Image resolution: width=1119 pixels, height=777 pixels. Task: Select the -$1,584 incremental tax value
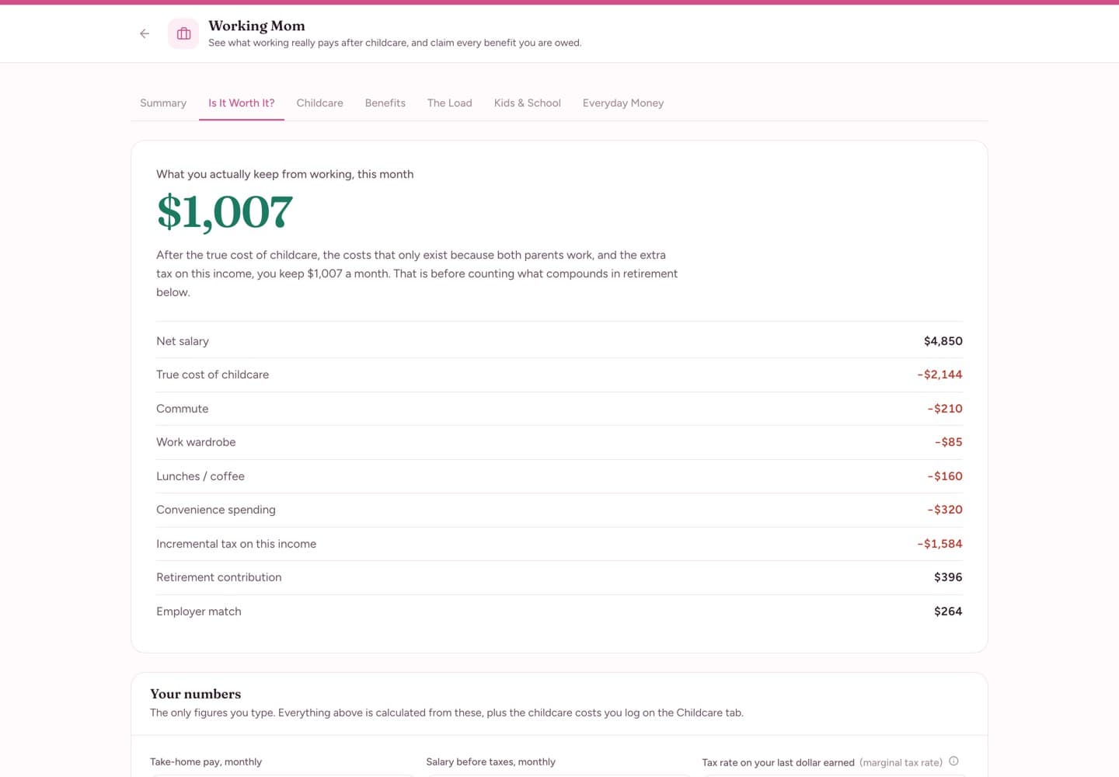(939, 544)
